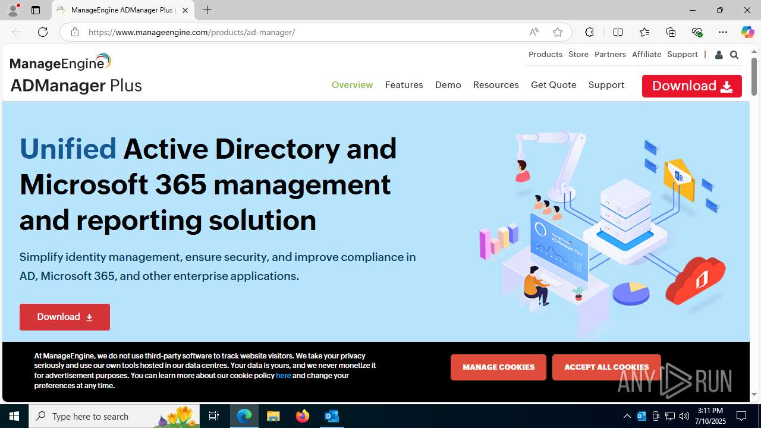Open Features navigation item
This screenshot has width=761, height=428.
click(404, 85)
